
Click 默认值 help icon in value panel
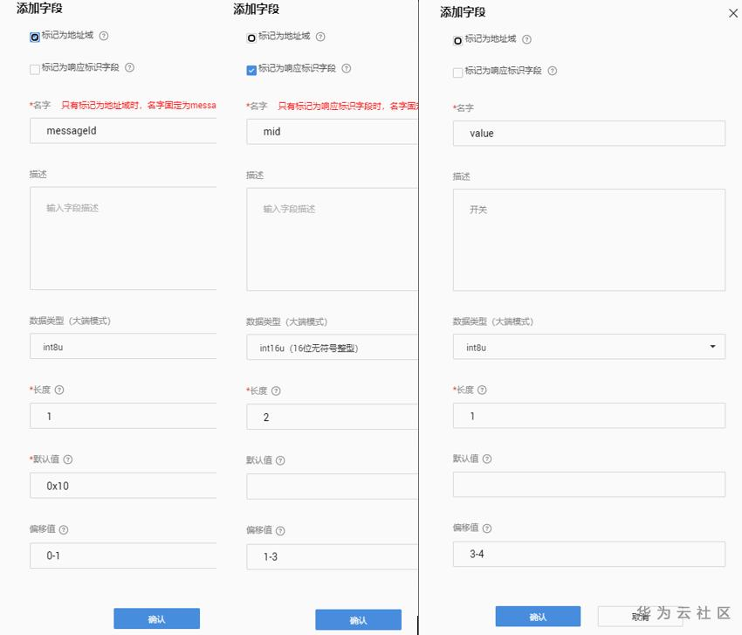click(487, 459)
